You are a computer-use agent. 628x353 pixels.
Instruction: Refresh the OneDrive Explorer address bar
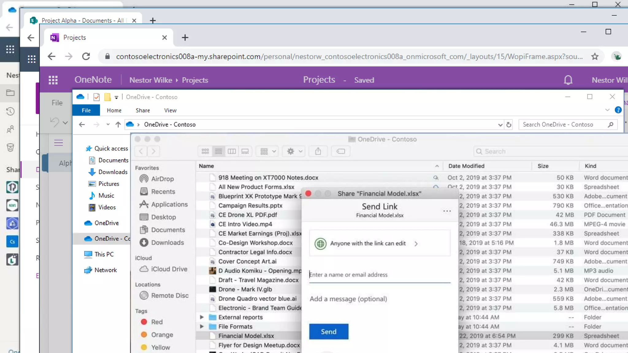coord(509,125)
